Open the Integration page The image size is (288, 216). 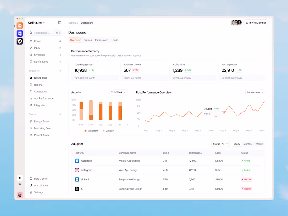point(40,105)
